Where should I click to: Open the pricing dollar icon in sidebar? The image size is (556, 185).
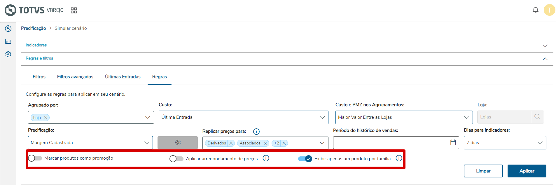(8, 29)
